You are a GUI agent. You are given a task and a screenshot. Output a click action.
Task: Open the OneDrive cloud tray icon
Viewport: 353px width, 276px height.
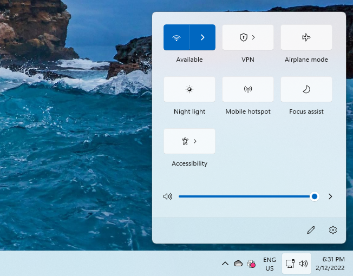238,264
